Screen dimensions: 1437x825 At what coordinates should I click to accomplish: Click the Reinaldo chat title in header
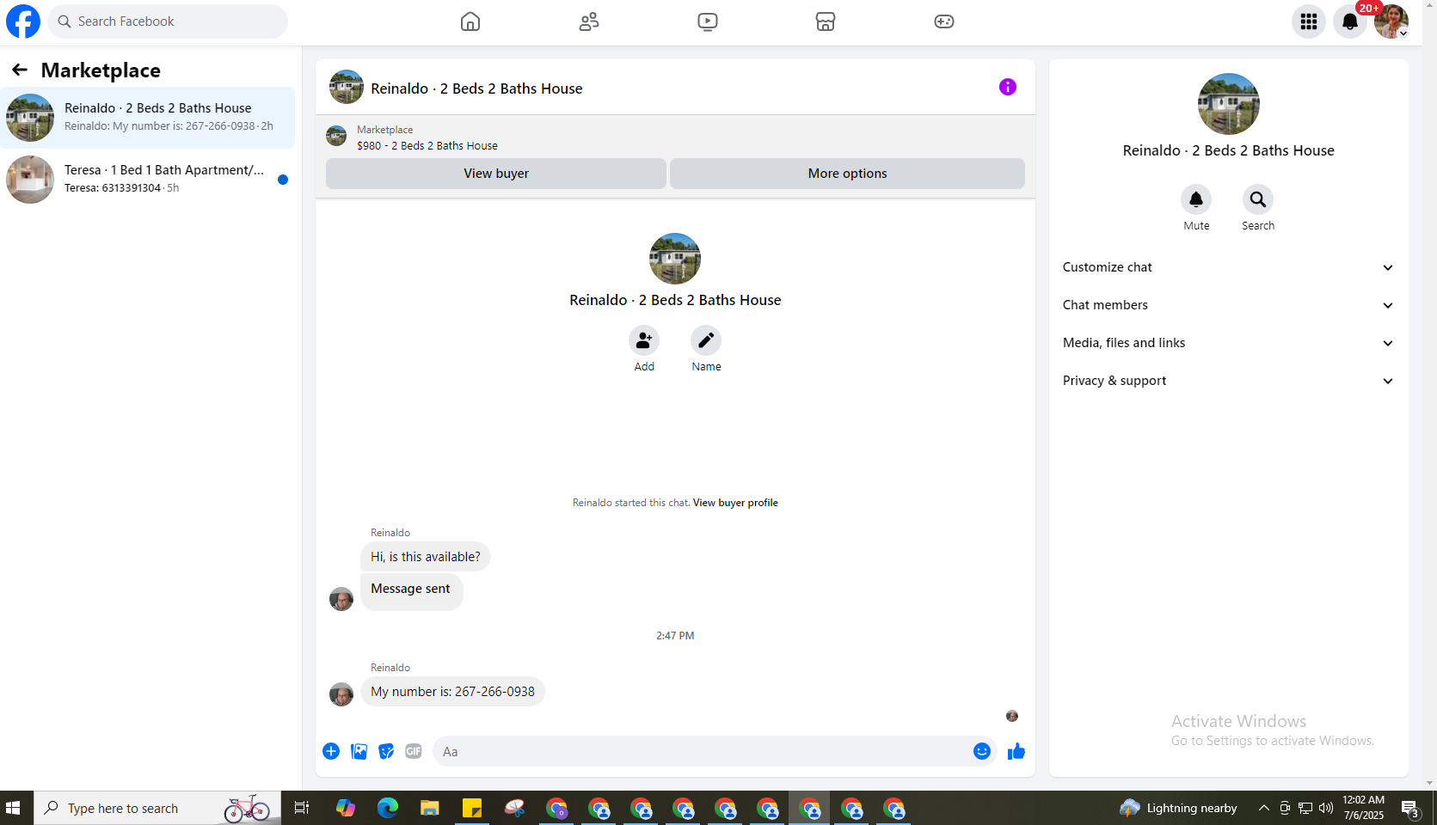(476, 89)
